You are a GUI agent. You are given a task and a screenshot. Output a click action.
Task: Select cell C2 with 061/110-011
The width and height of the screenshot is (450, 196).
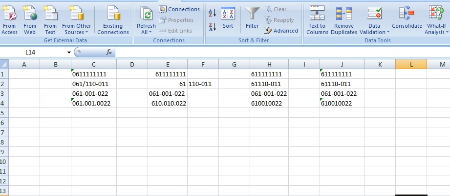point(94,84)
